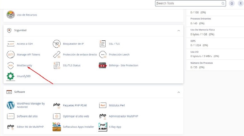
Task: Open Protección de enlace directo link
Action: coord(80,55)
